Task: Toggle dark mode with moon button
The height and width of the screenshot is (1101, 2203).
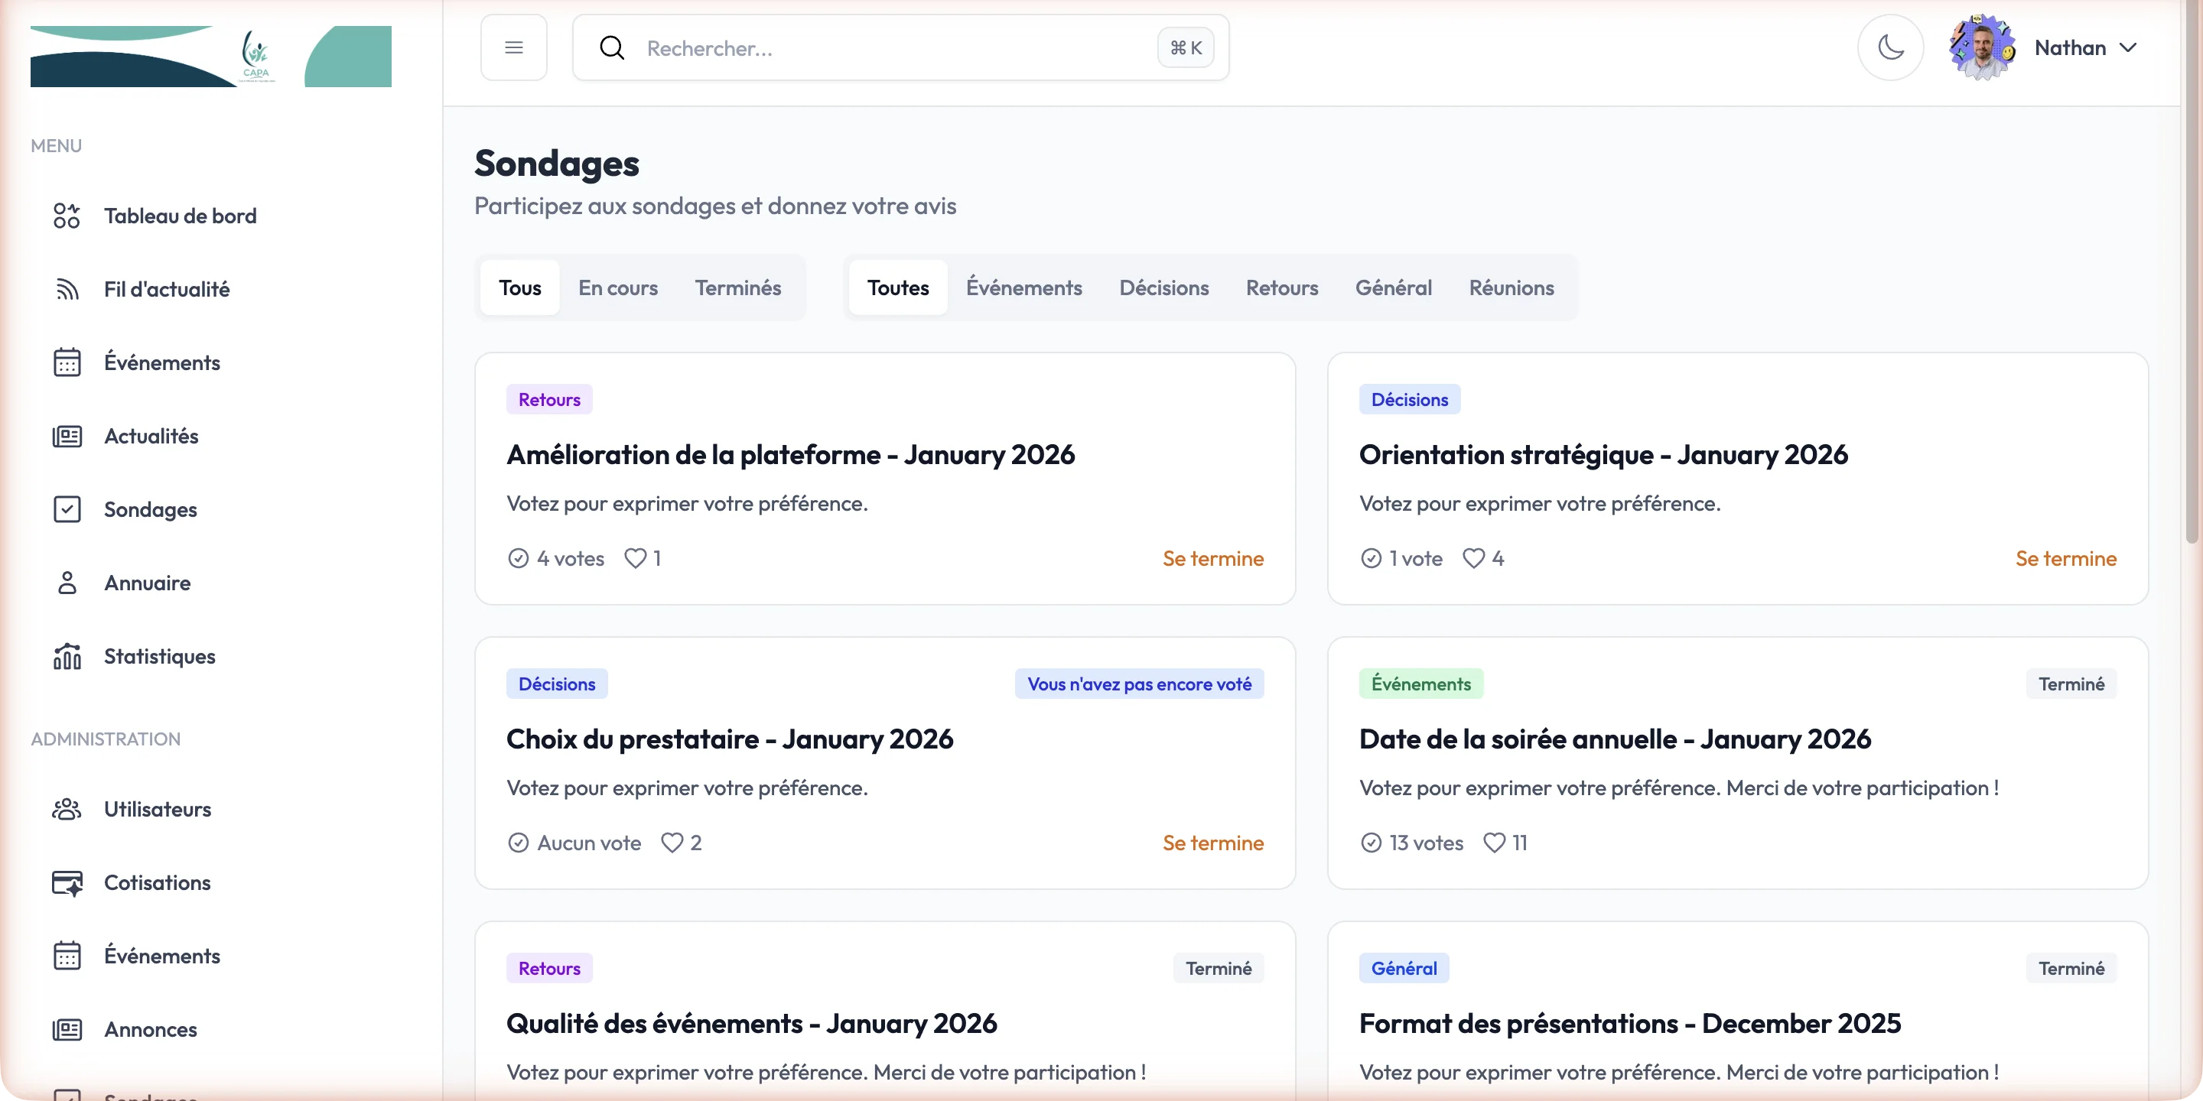Action: 1890,48
